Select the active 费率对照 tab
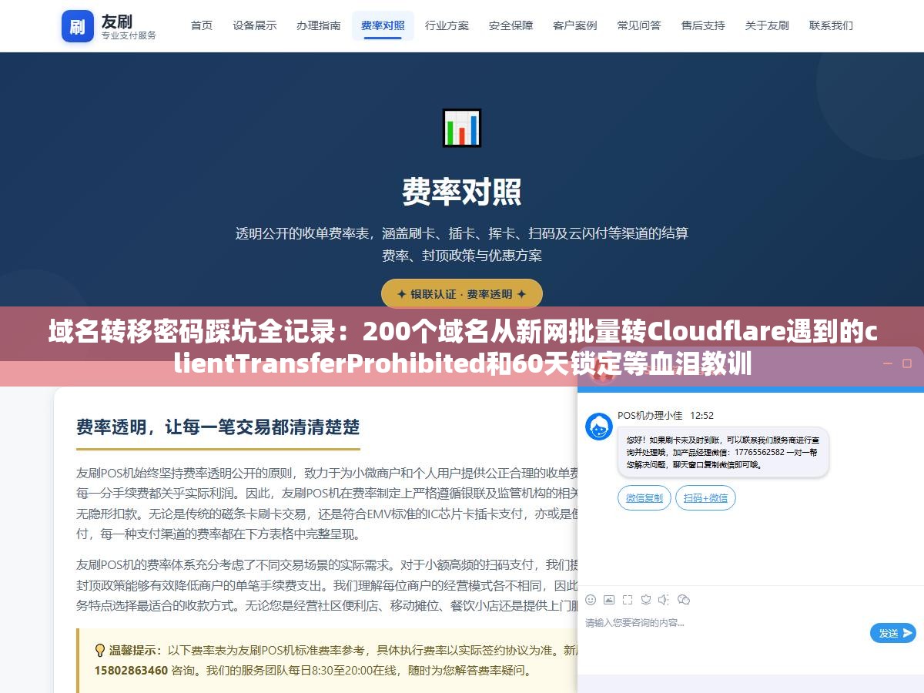 383,25
